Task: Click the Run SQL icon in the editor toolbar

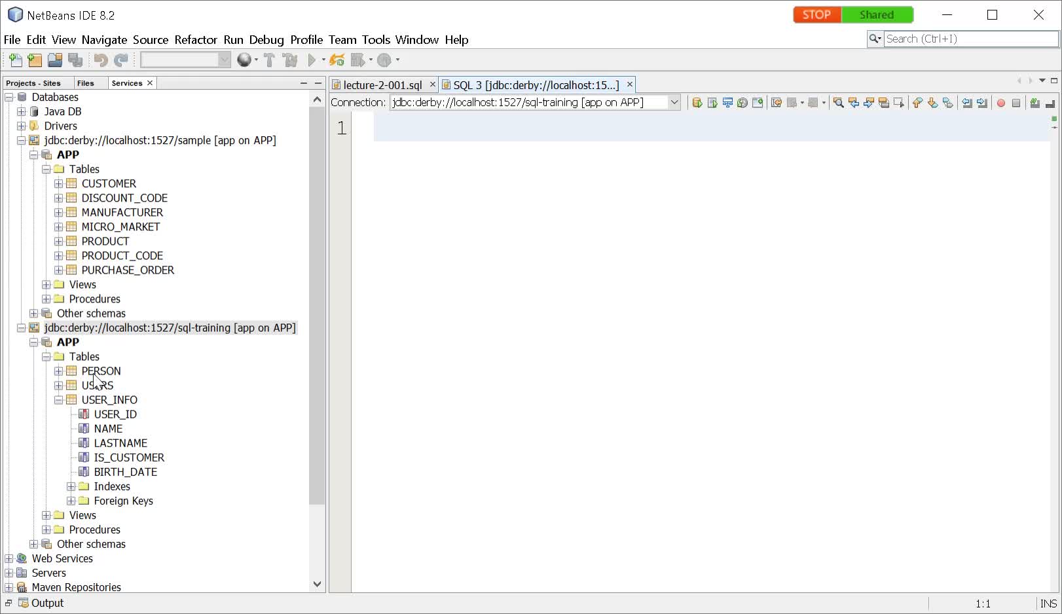Action: 697,103
